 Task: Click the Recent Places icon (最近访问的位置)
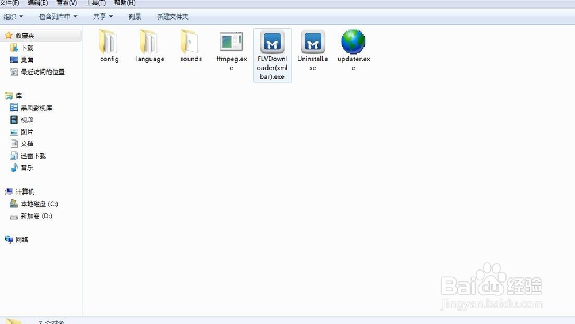coord(14,72)
